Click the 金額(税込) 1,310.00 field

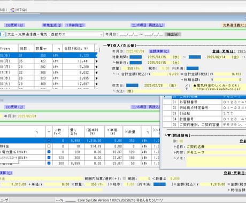pyautogui.click(x=213, y=184)
